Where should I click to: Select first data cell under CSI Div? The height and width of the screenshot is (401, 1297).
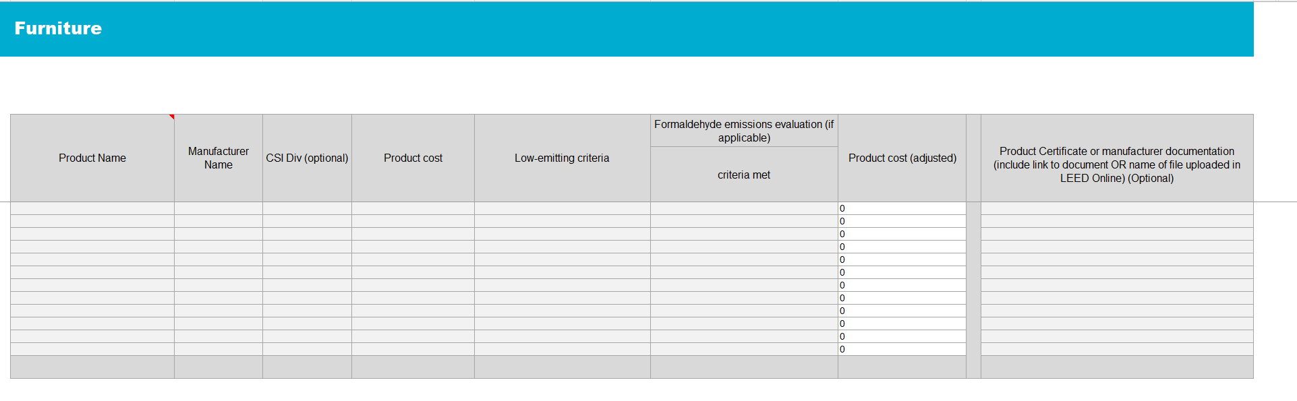(307, 208)
